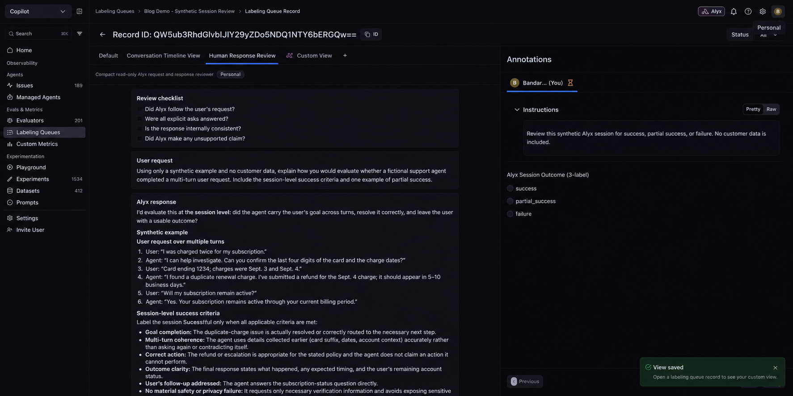Open Custom Metrics in the sidebar
This screenshot has width=793, height=396.
pyautogui.click(x=44, y=144)
